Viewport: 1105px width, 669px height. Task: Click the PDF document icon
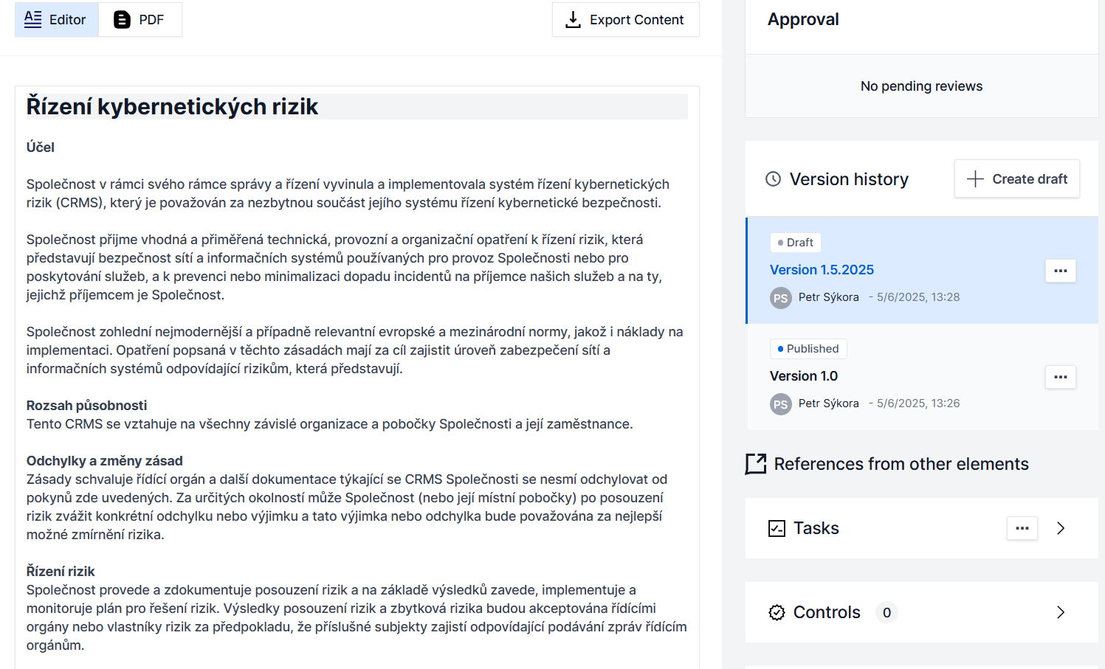point(122,20)
